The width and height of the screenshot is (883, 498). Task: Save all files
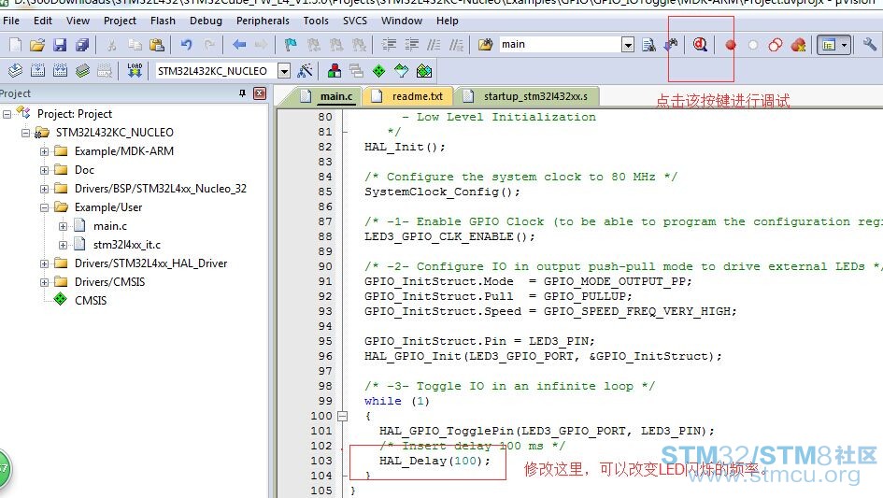(x=82, y=45)
